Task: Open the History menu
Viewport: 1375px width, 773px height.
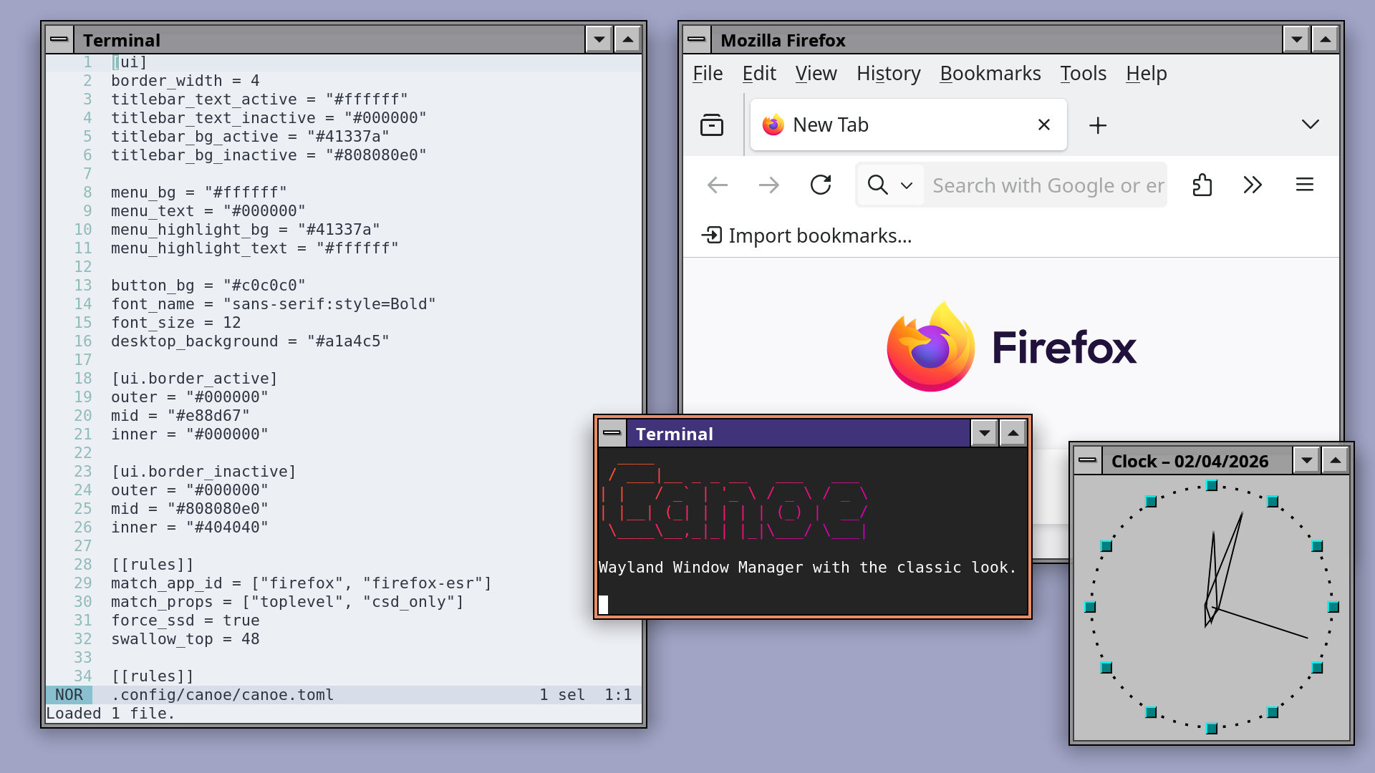Action: tap(888, 74)
